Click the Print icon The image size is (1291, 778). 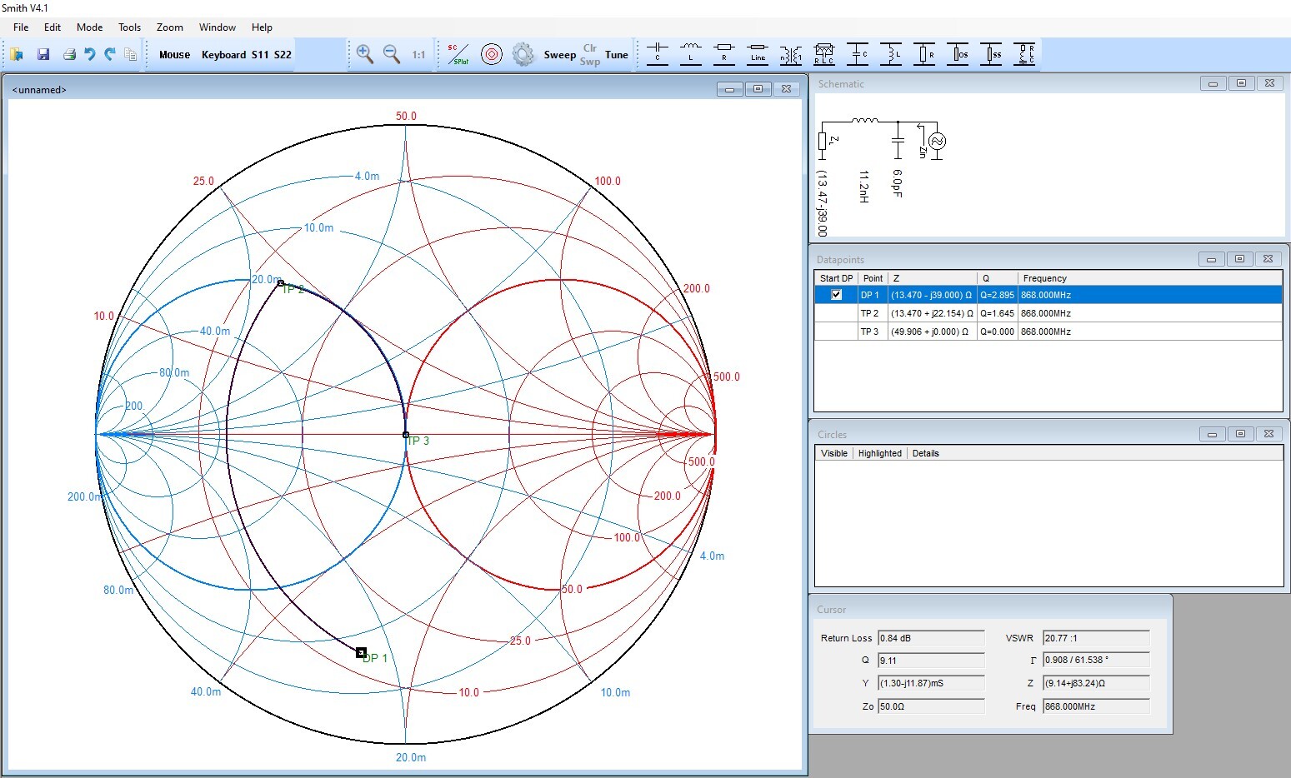pos(69,54)
